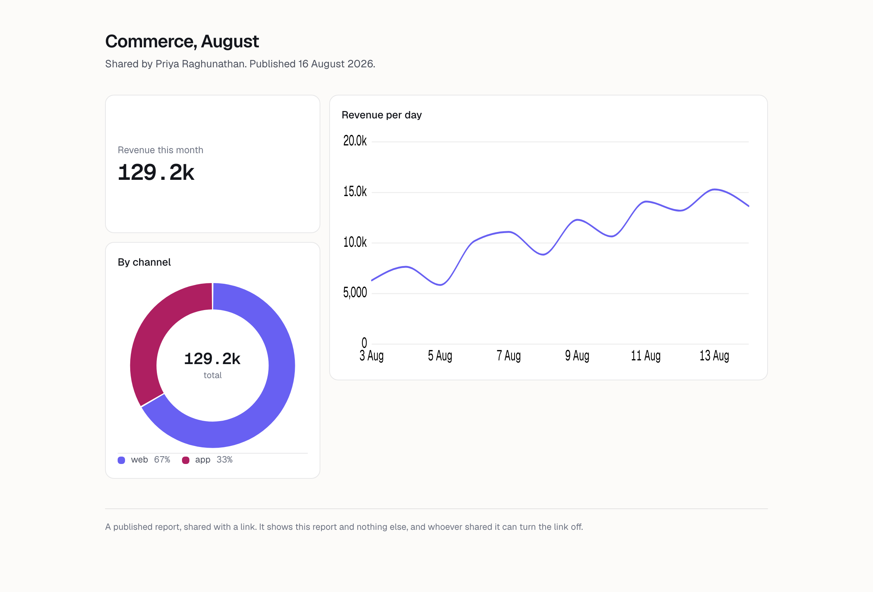This screenshot has width=873, height=592.
Task: Click the 11 Aug x-axis label
Action: [646, 356]
